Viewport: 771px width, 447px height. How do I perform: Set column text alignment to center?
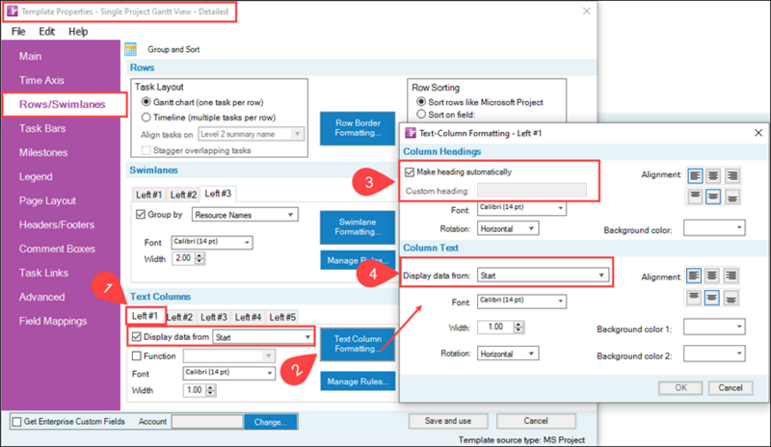[x=712, y=276]
